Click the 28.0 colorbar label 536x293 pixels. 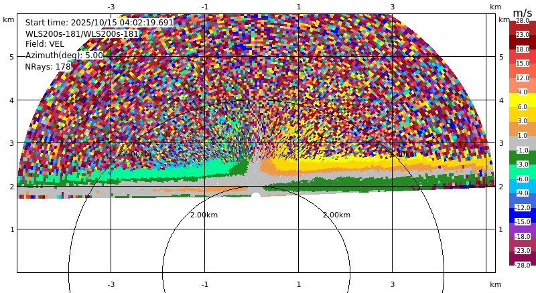click(523, 21)
